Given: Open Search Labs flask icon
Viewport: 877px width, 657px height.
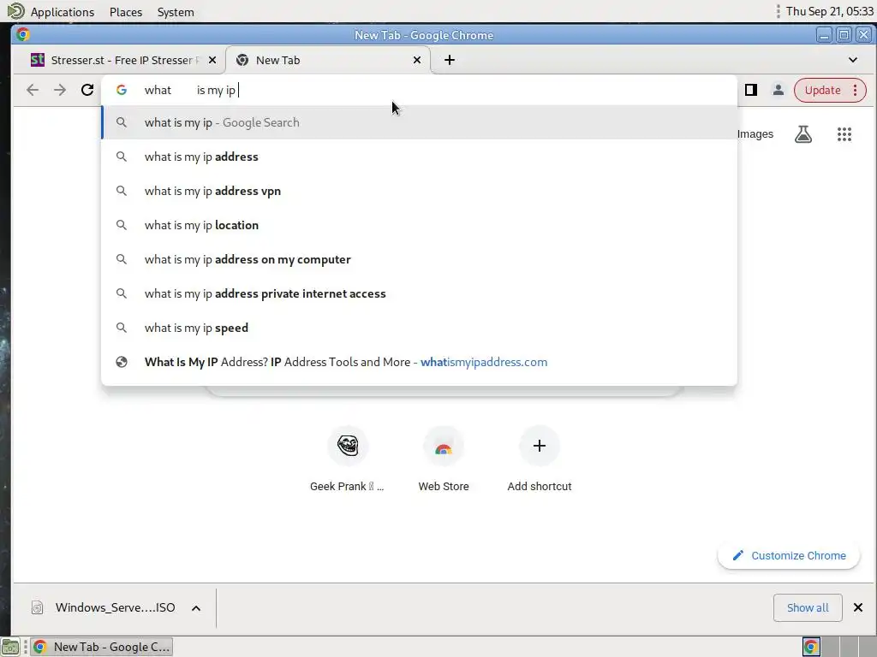Looking at the screenshot, I should (803, 134).
